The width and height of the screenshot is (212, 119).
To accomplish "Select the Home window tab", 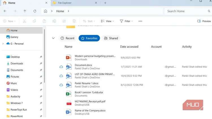I will pyautogui.click(x=26, y=3).
